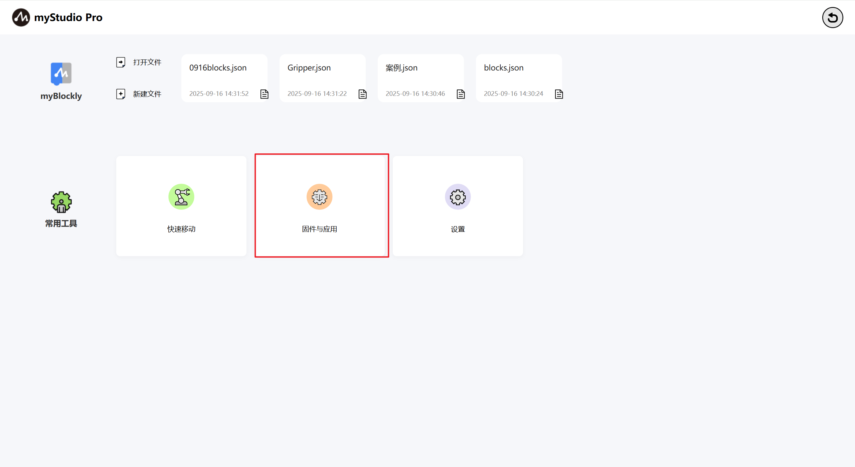Viewport: 855px width, 467px height.
Task: Click the Open File arrow icon
Action: pyautogui.click(x=121, y=62)
